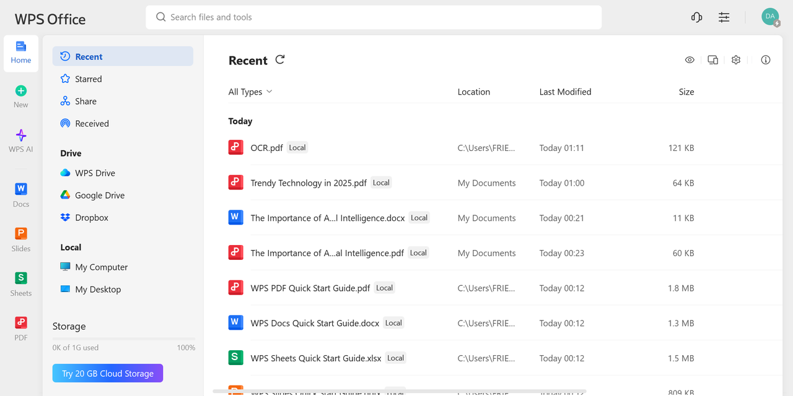Click the Today 01:00 modified time

pos(562,183)
